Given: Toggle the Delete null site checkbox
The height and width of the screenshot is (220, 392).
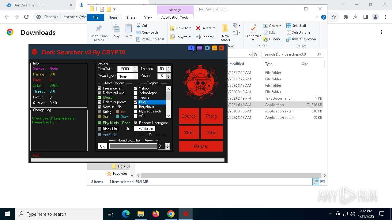Looking at the screenshot, I should (99, 93).
